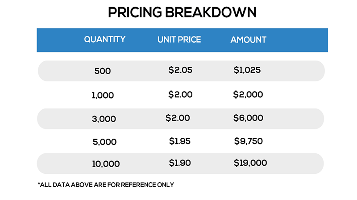This screenshot has width=357, height=200.
Task: Select the $9,750 amount cell
Action: 248,141
